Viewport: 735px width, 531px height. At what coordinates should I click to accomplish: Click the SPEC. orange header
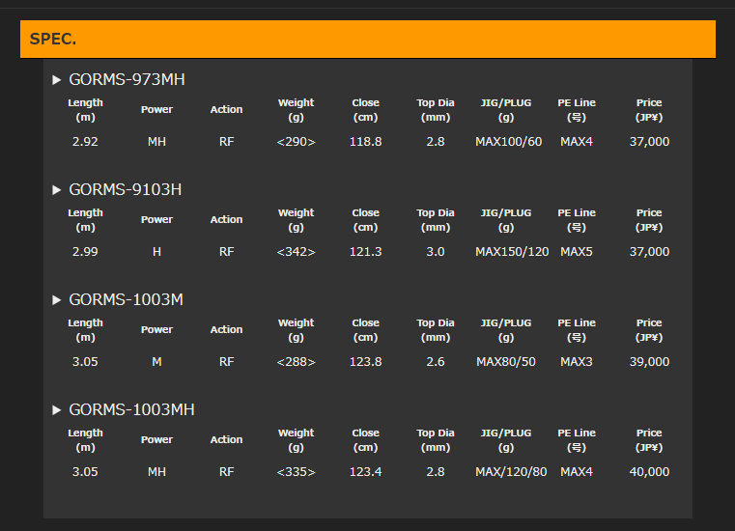click(x=367, y=39)
